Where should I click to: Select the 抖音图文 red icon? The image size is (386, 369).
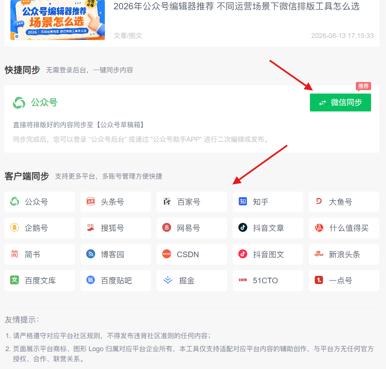click(243, 253)
